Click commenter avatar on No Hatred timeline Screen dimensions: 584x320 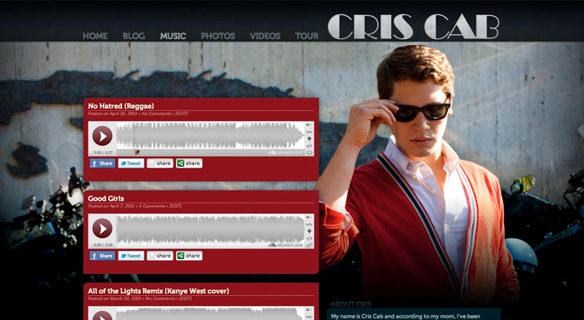tap(138, 152)
